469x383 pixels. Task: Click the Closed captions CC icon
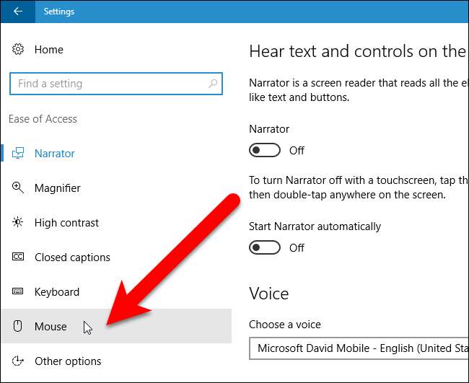[19, 257]
